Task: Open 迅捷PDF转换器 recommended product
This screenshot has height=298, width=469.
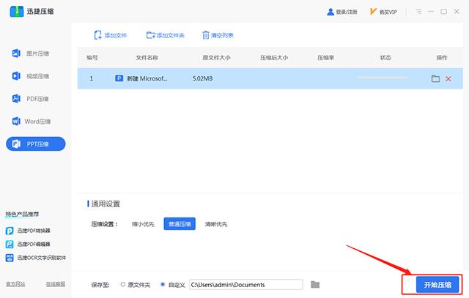Action: tap(28, 231)
